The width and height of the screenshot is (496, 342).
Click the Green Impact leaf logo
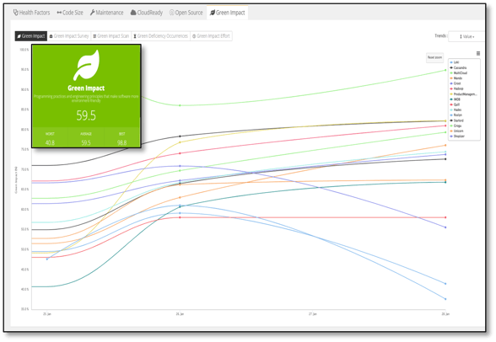86,65
